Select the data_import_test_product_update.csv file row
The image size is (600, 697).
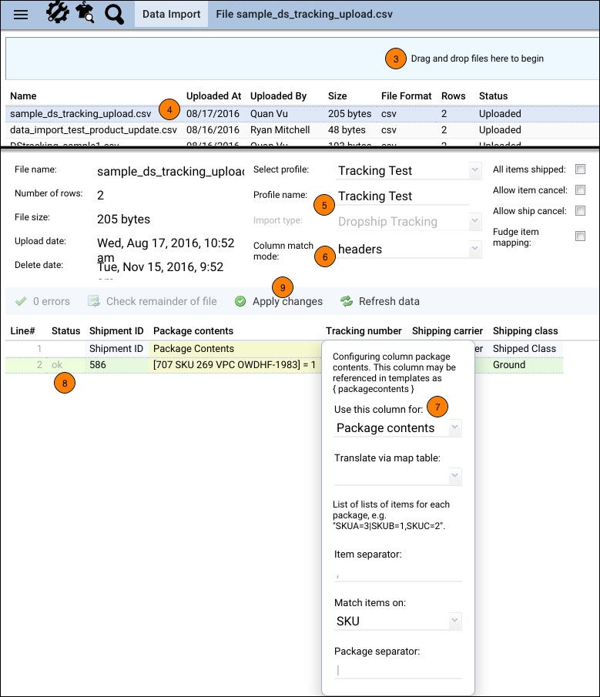pos(302,130)
